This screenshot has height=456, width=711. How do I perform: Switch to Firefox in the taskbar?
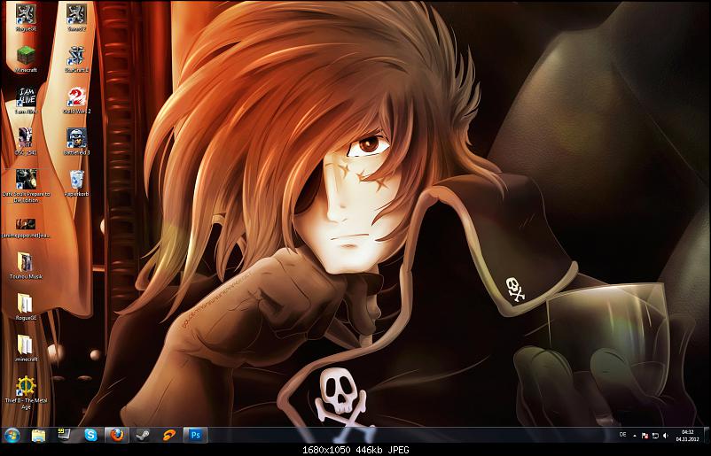(x=117, y=435)
